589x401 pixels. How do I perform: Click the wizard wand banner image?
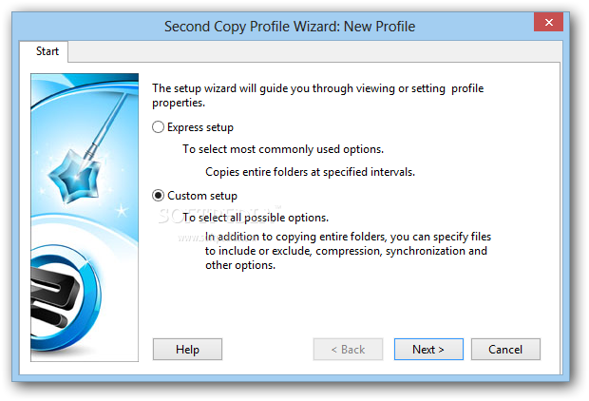pos(85,218)
